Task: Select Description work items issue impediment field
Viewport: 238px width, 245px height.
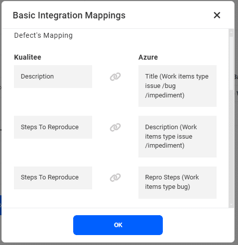Action: click(x=177, y=137)
